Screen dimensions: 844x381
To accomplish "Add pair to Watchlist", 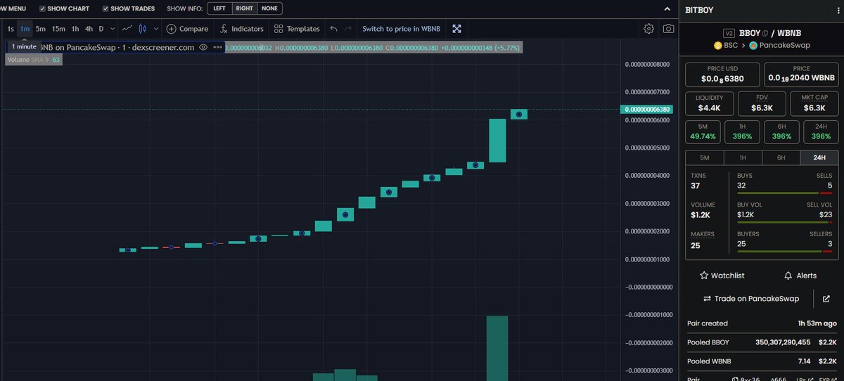I will [722, 276].
